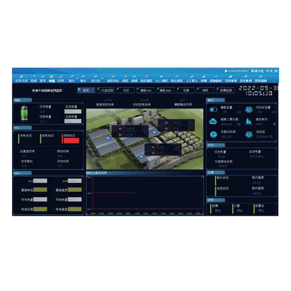
Task: Click the 负载总功率 gauge icon
Action: click(x=213, y=134)
